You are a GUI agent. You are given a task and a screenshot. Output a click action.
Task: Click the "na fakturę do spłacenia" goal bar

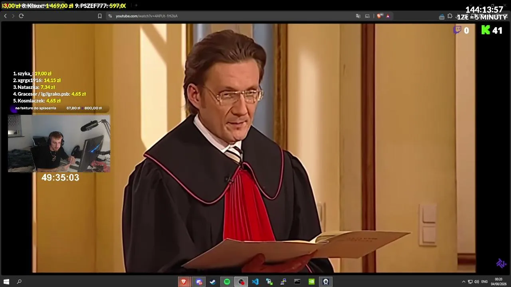tap(59, 108)
